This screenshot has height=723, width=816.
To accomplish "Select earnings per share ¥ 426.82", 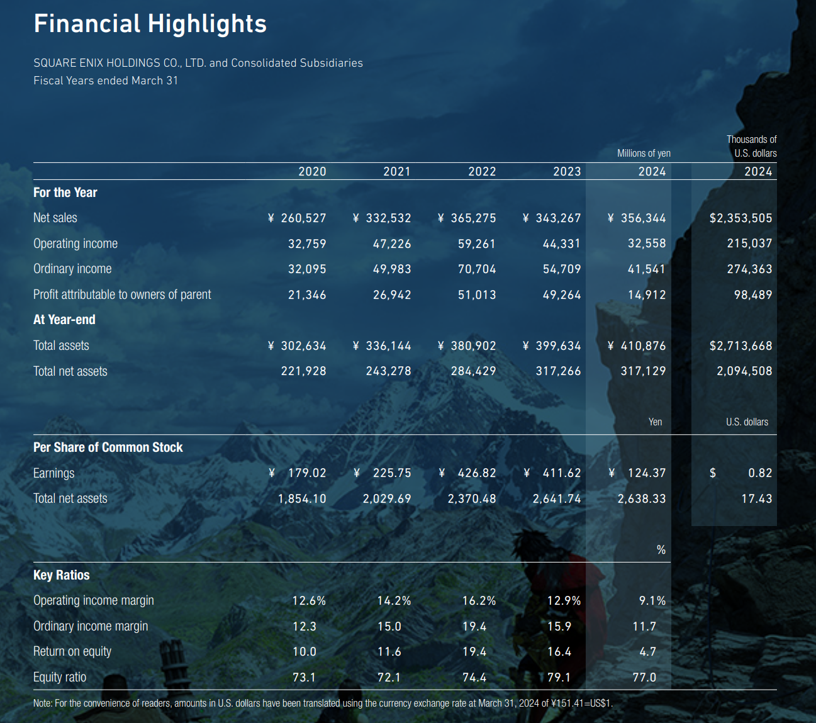I will pos(467,473).
